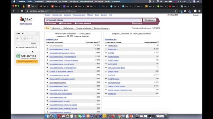
Task: Remove 'кольцевая лампа' with the minus icon
Action: pyautogui.click(x=47, y=46)
